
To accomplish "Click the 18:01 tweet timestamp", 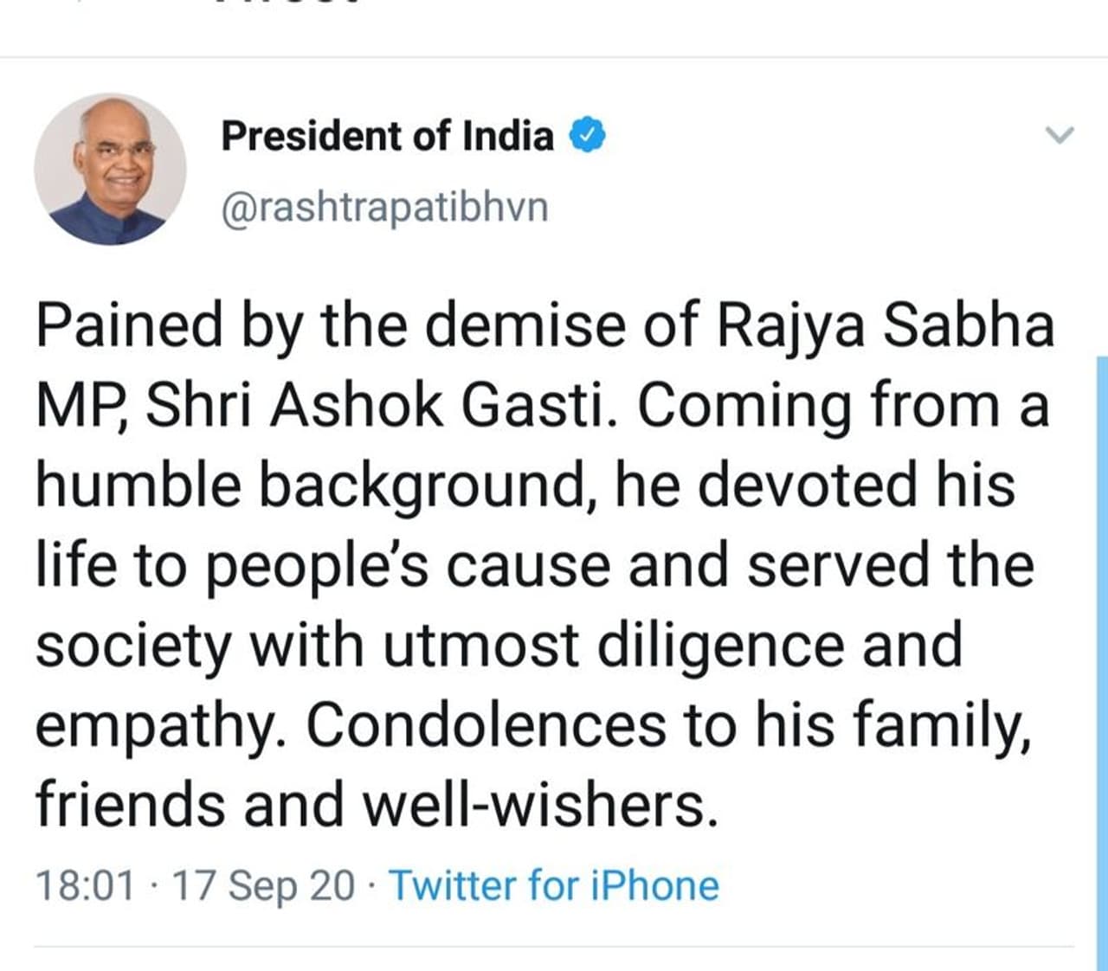I will pyautogui.click(x=85, y=885).
